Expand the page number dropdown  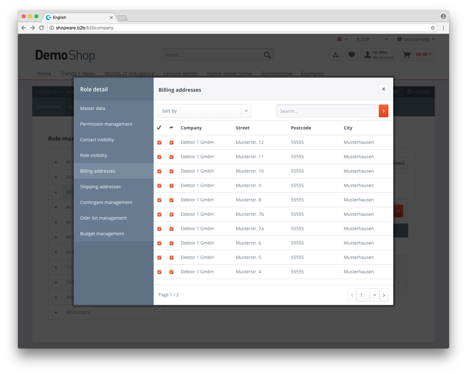(x=374, y=295)
